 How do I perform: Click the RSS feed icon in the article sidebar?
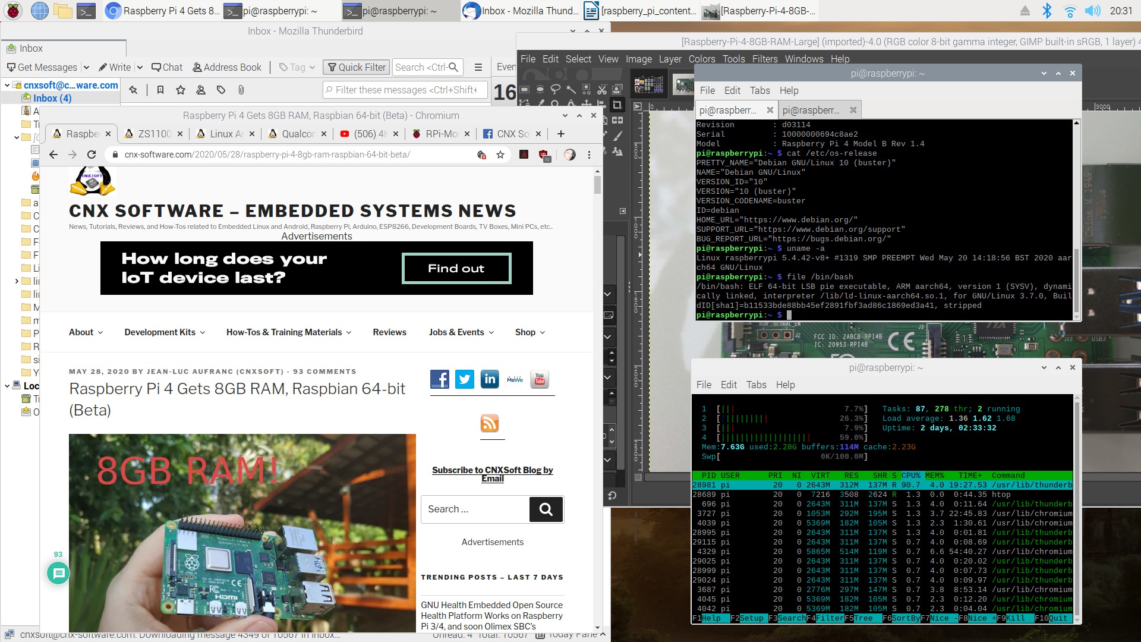pos(491,423)
